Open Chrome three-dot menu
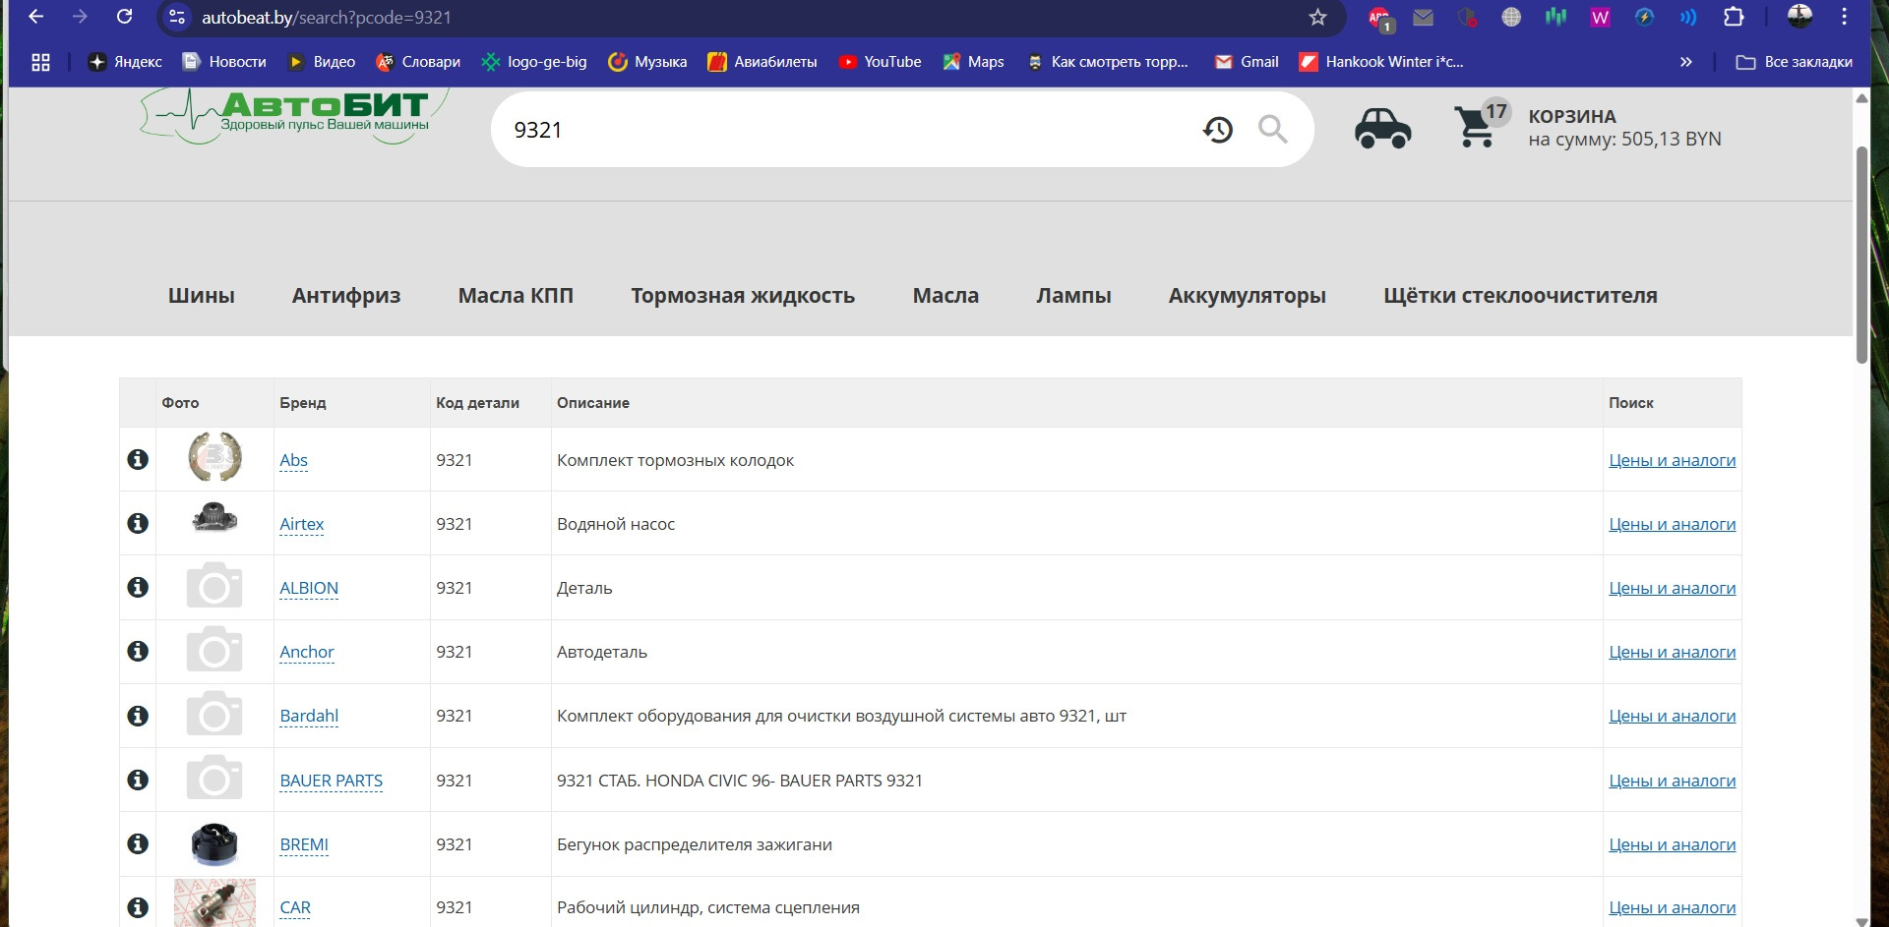The image size is (1889, 927). point(1845,17)
